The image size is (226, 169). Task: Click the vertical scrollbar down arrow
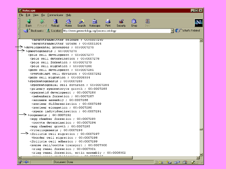[201, 154]
